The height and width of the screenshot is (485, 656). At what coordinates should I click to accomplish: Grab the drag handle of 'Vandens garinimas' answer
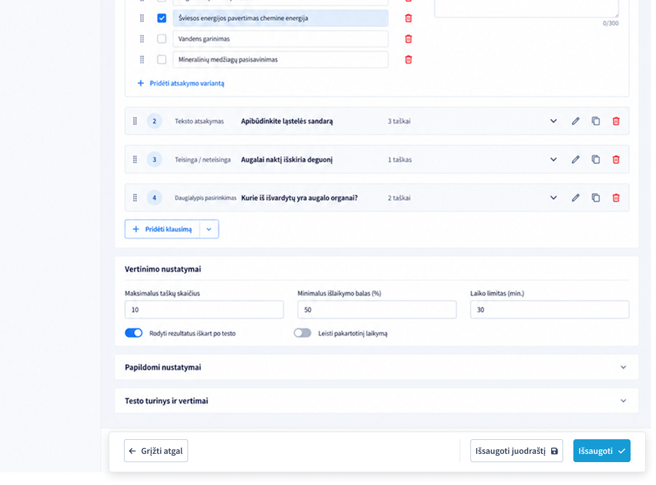pos(142,39)
